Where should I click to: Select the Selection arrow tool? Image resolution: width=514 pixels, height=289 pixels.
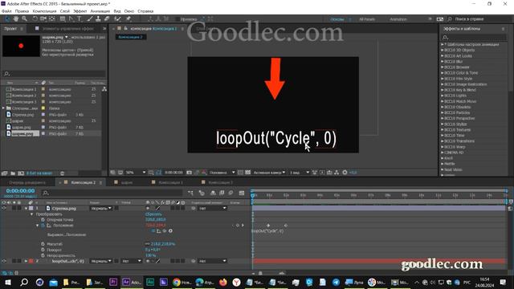7,19
